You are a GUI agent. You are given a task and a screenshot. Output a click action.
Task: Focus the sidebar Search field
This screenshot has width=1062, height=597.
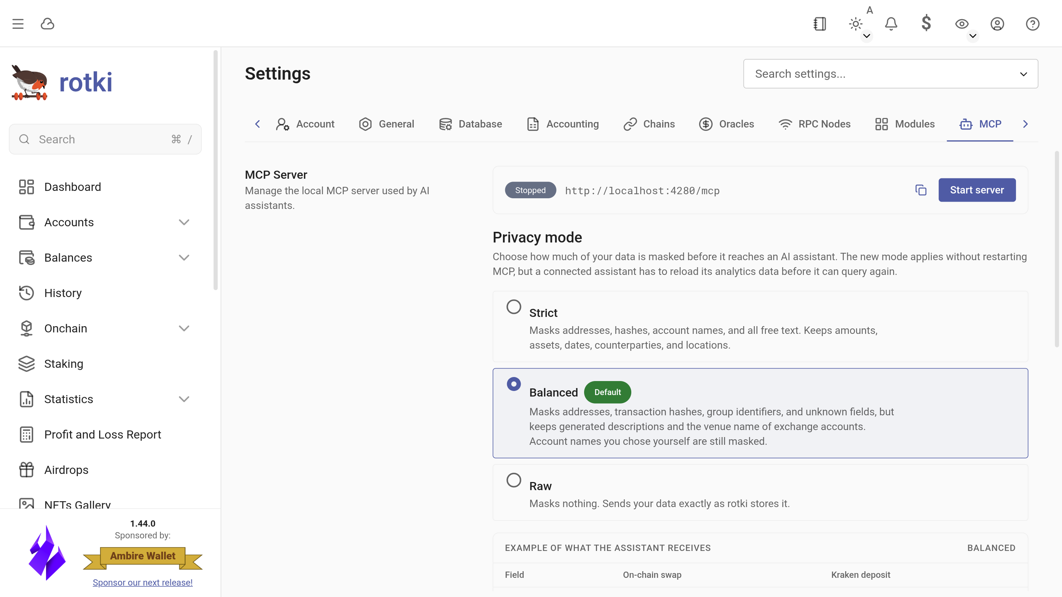point(105,139)
